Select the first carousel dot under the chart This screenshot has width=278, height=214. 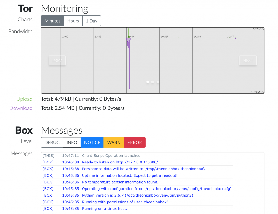coord(147,82)
